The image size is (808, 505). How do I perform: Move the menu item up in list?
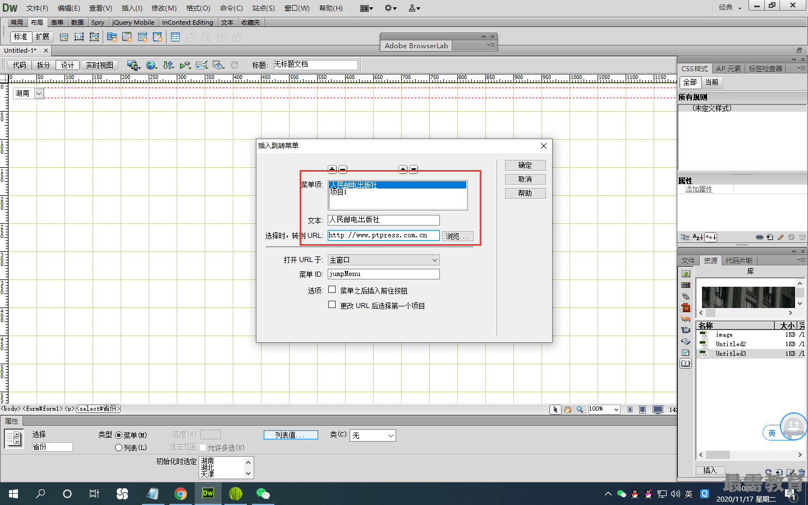point(403,169)
